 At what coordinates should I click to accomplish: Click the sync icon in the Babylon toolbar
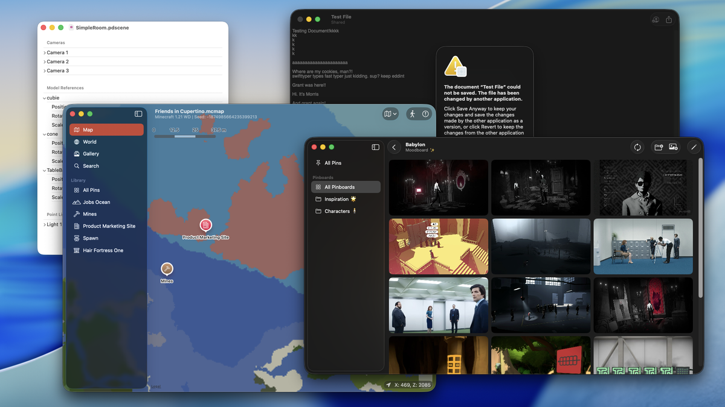(x=637, y=147)
